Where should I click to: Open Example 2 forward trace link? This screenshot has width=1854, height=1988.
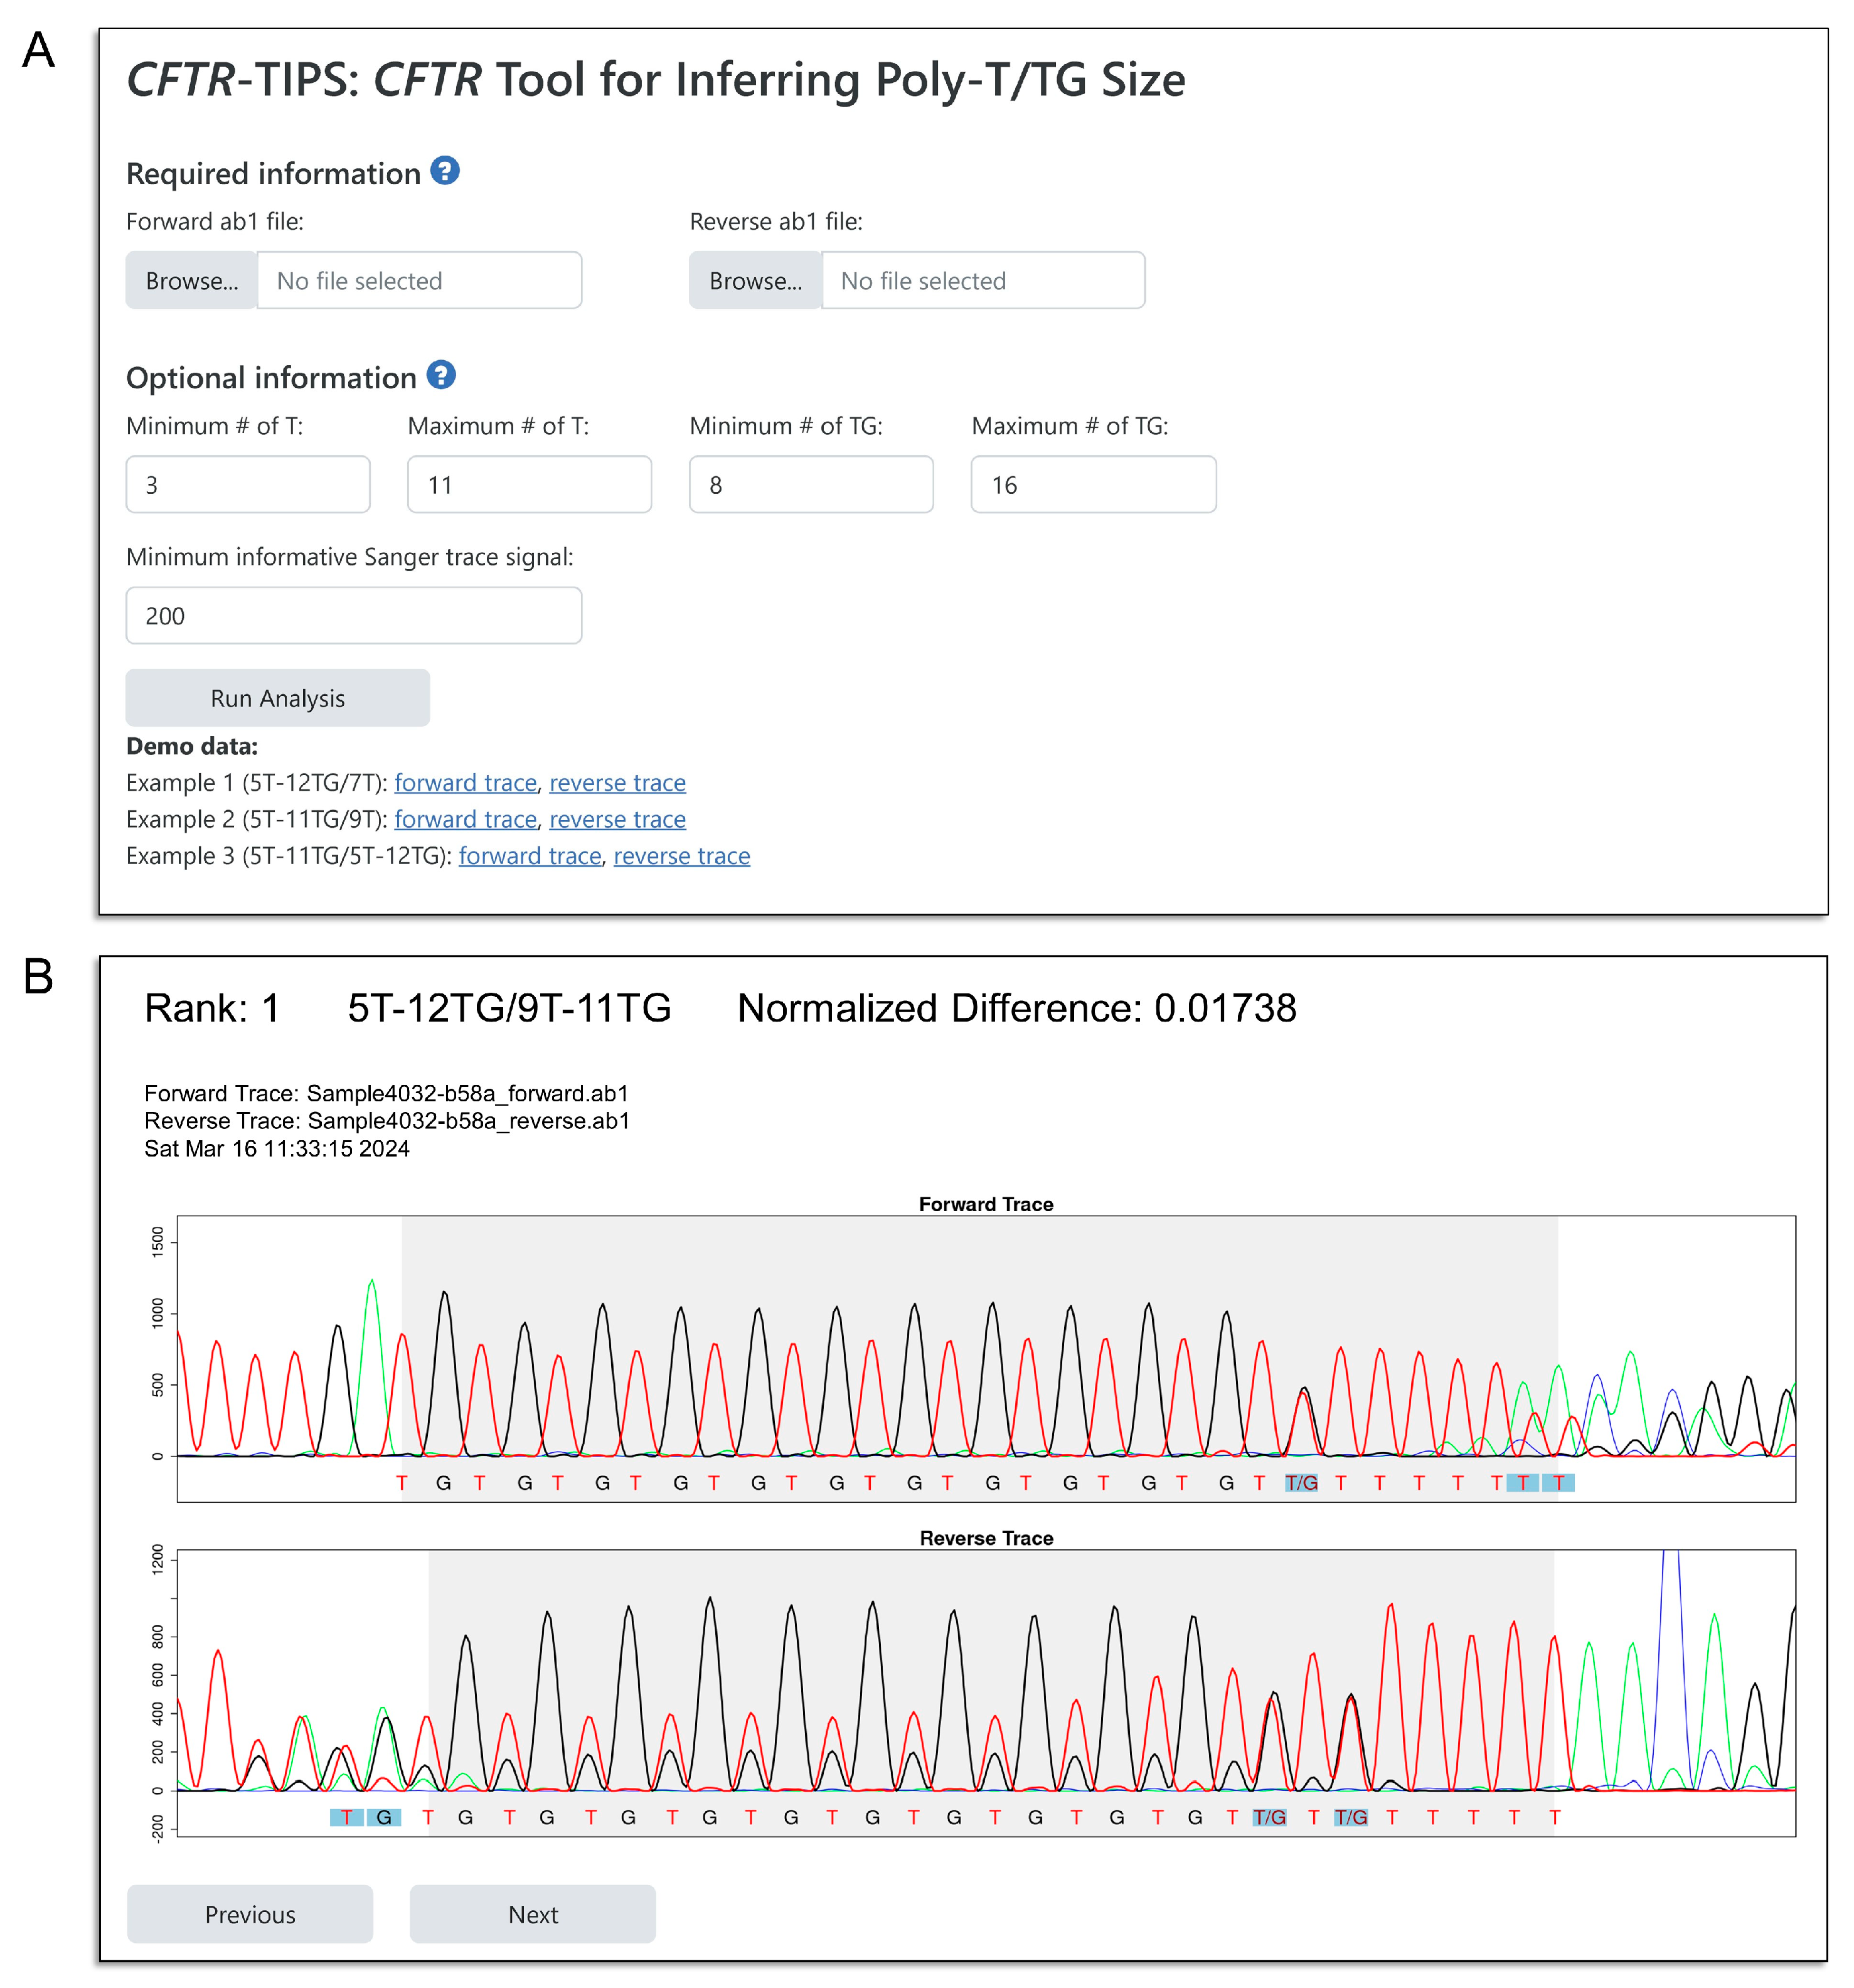click(465, 820)
